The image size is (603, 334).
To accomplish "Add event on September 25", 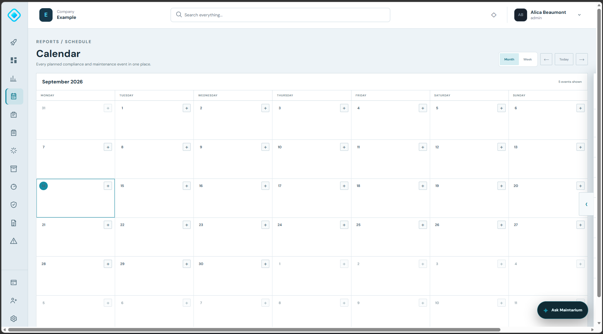I will tap(423, 225).
